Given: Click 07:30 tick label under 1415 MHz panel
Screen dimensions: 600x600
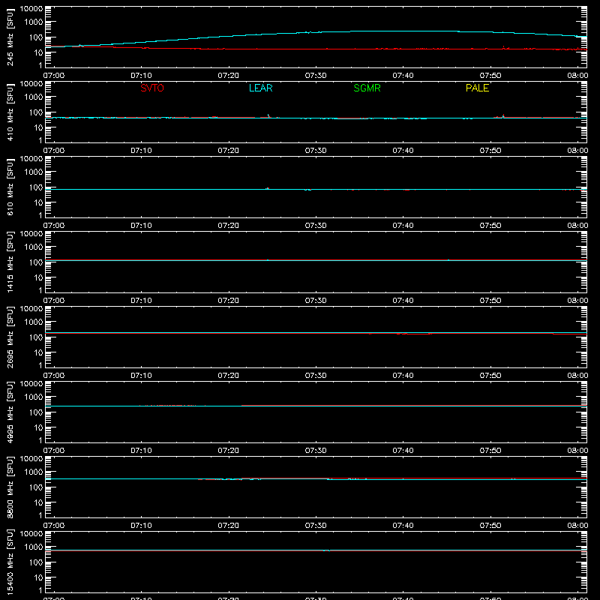Looking at the screenshot, I should [316, 301].
